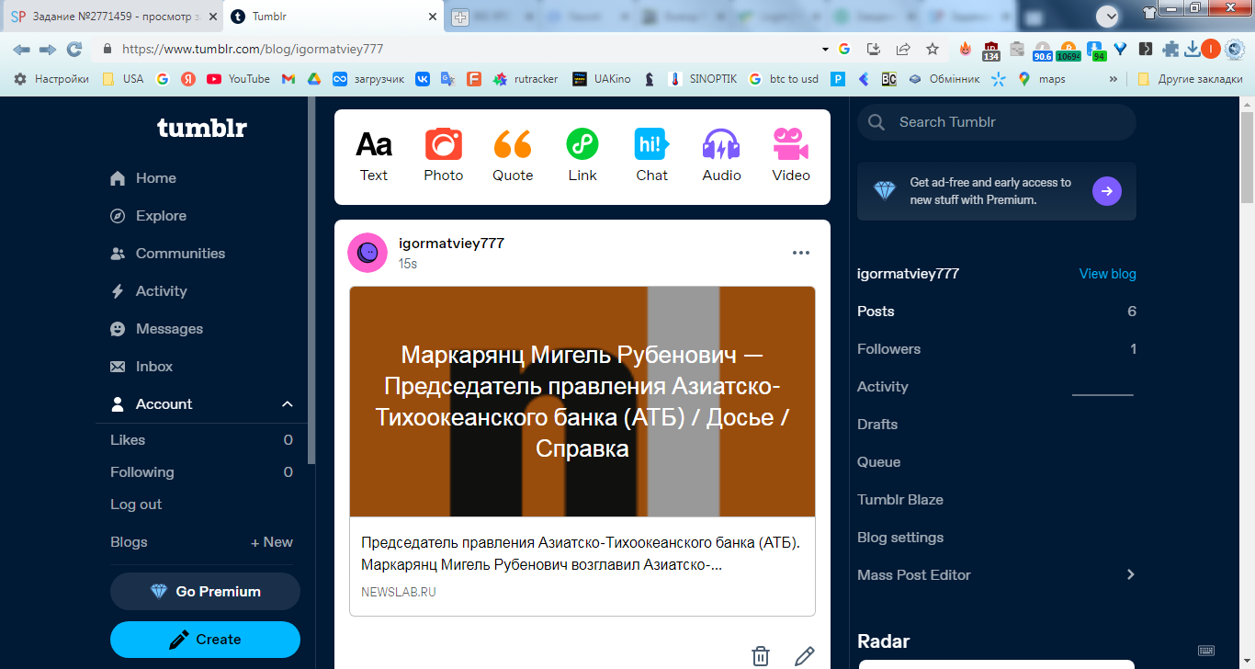Open the browser Extensions puzzle icon

[x=1170, y=49]
